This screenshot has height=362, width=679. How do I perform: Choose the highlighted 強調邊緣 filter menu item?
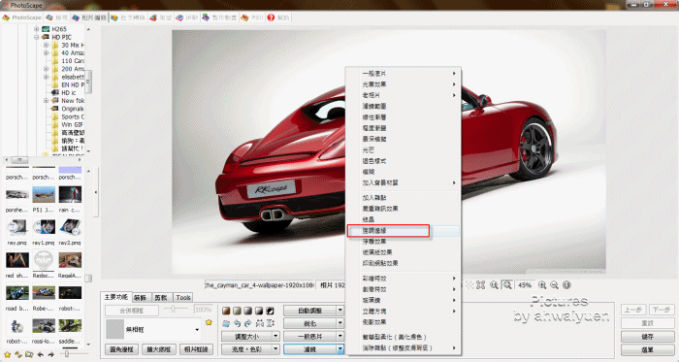404,231
